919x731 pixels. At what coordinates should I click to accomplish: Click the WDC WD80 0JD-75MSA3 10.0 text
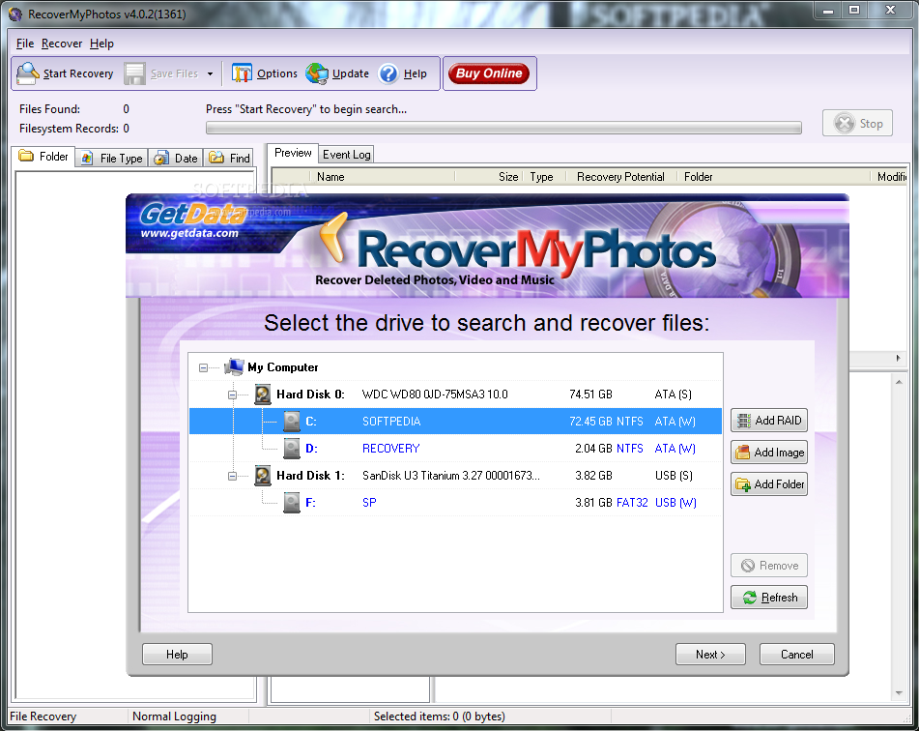[x=435, y=395]
